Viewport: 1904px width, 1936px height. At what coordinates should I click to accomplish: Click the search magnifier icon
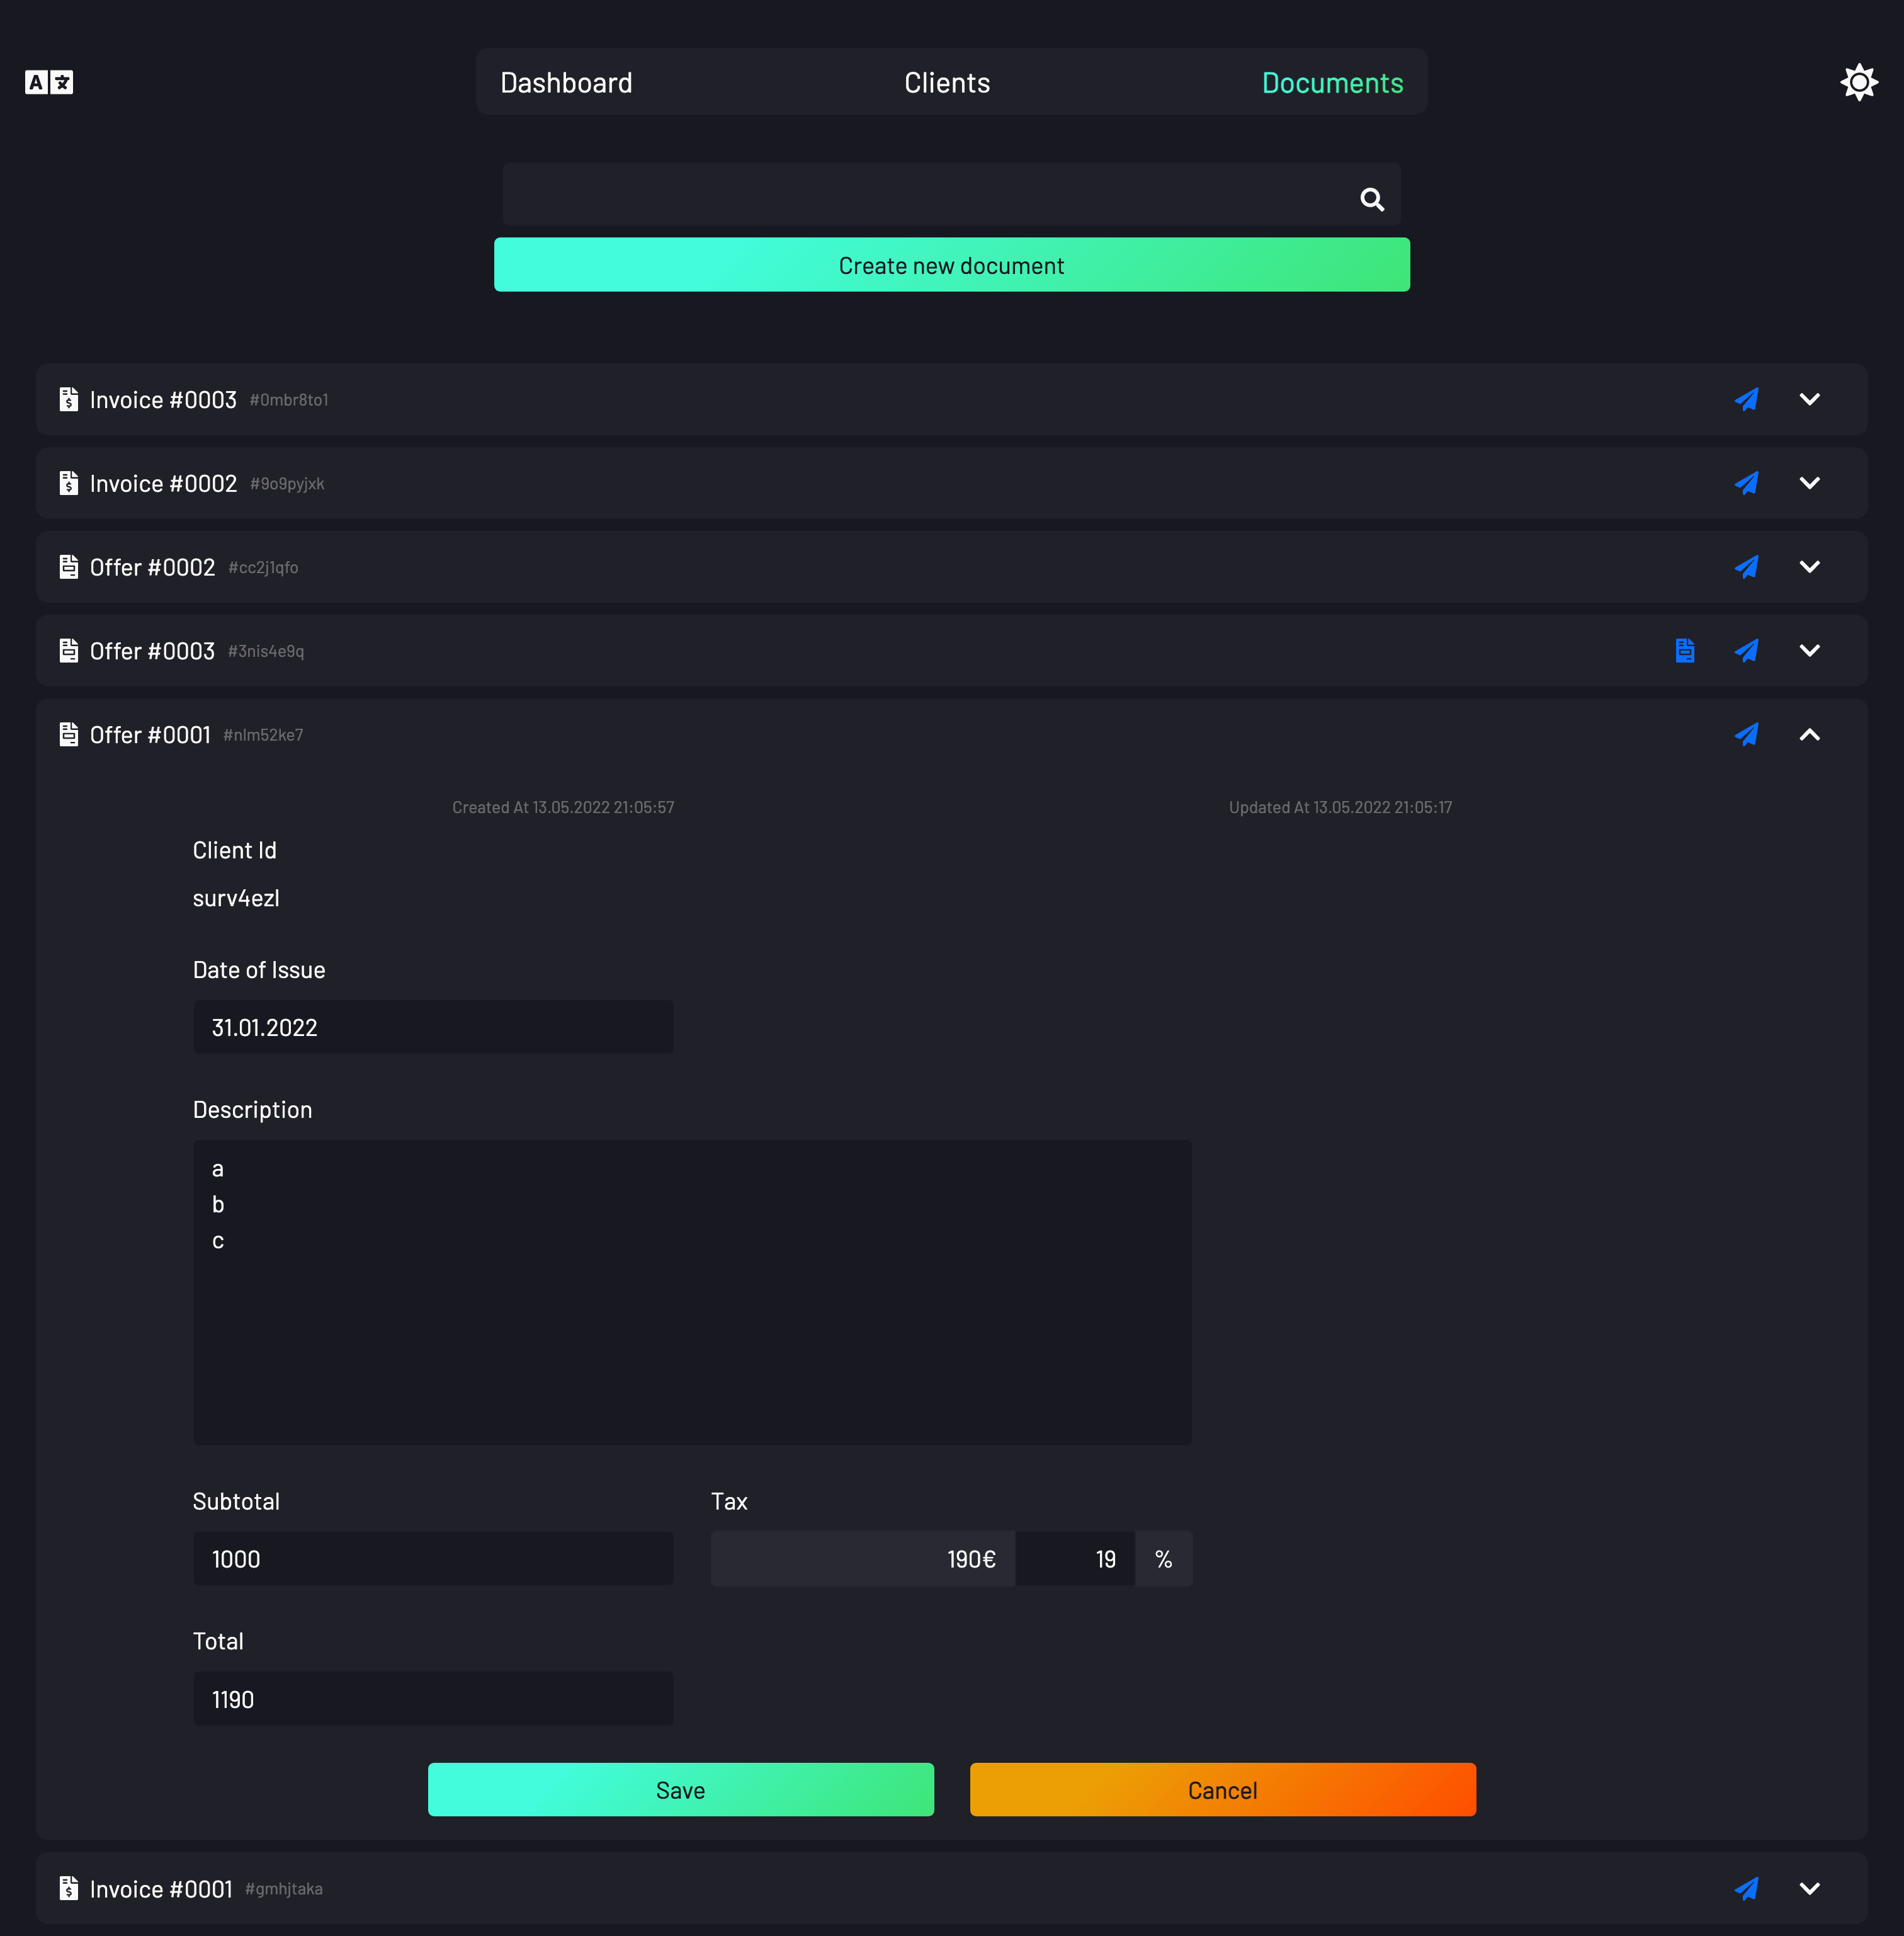coord(1372,199)
